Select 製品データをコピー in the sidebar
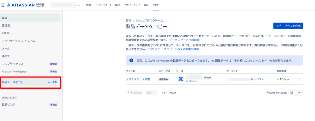This screenshot has height=121, width=315. coord(30,82)
